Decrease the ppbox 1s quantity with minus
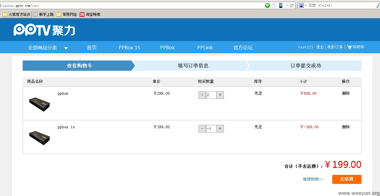 [202, 129]
